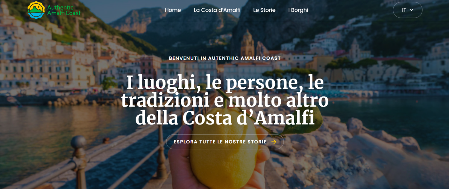Open the Le Storie section
449x189 pixels.
pos(264,10)
